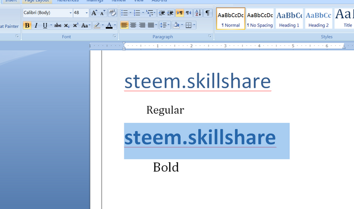354x209 pixels.
Task: Apply numbered list formatting
Action: [137, 13]
